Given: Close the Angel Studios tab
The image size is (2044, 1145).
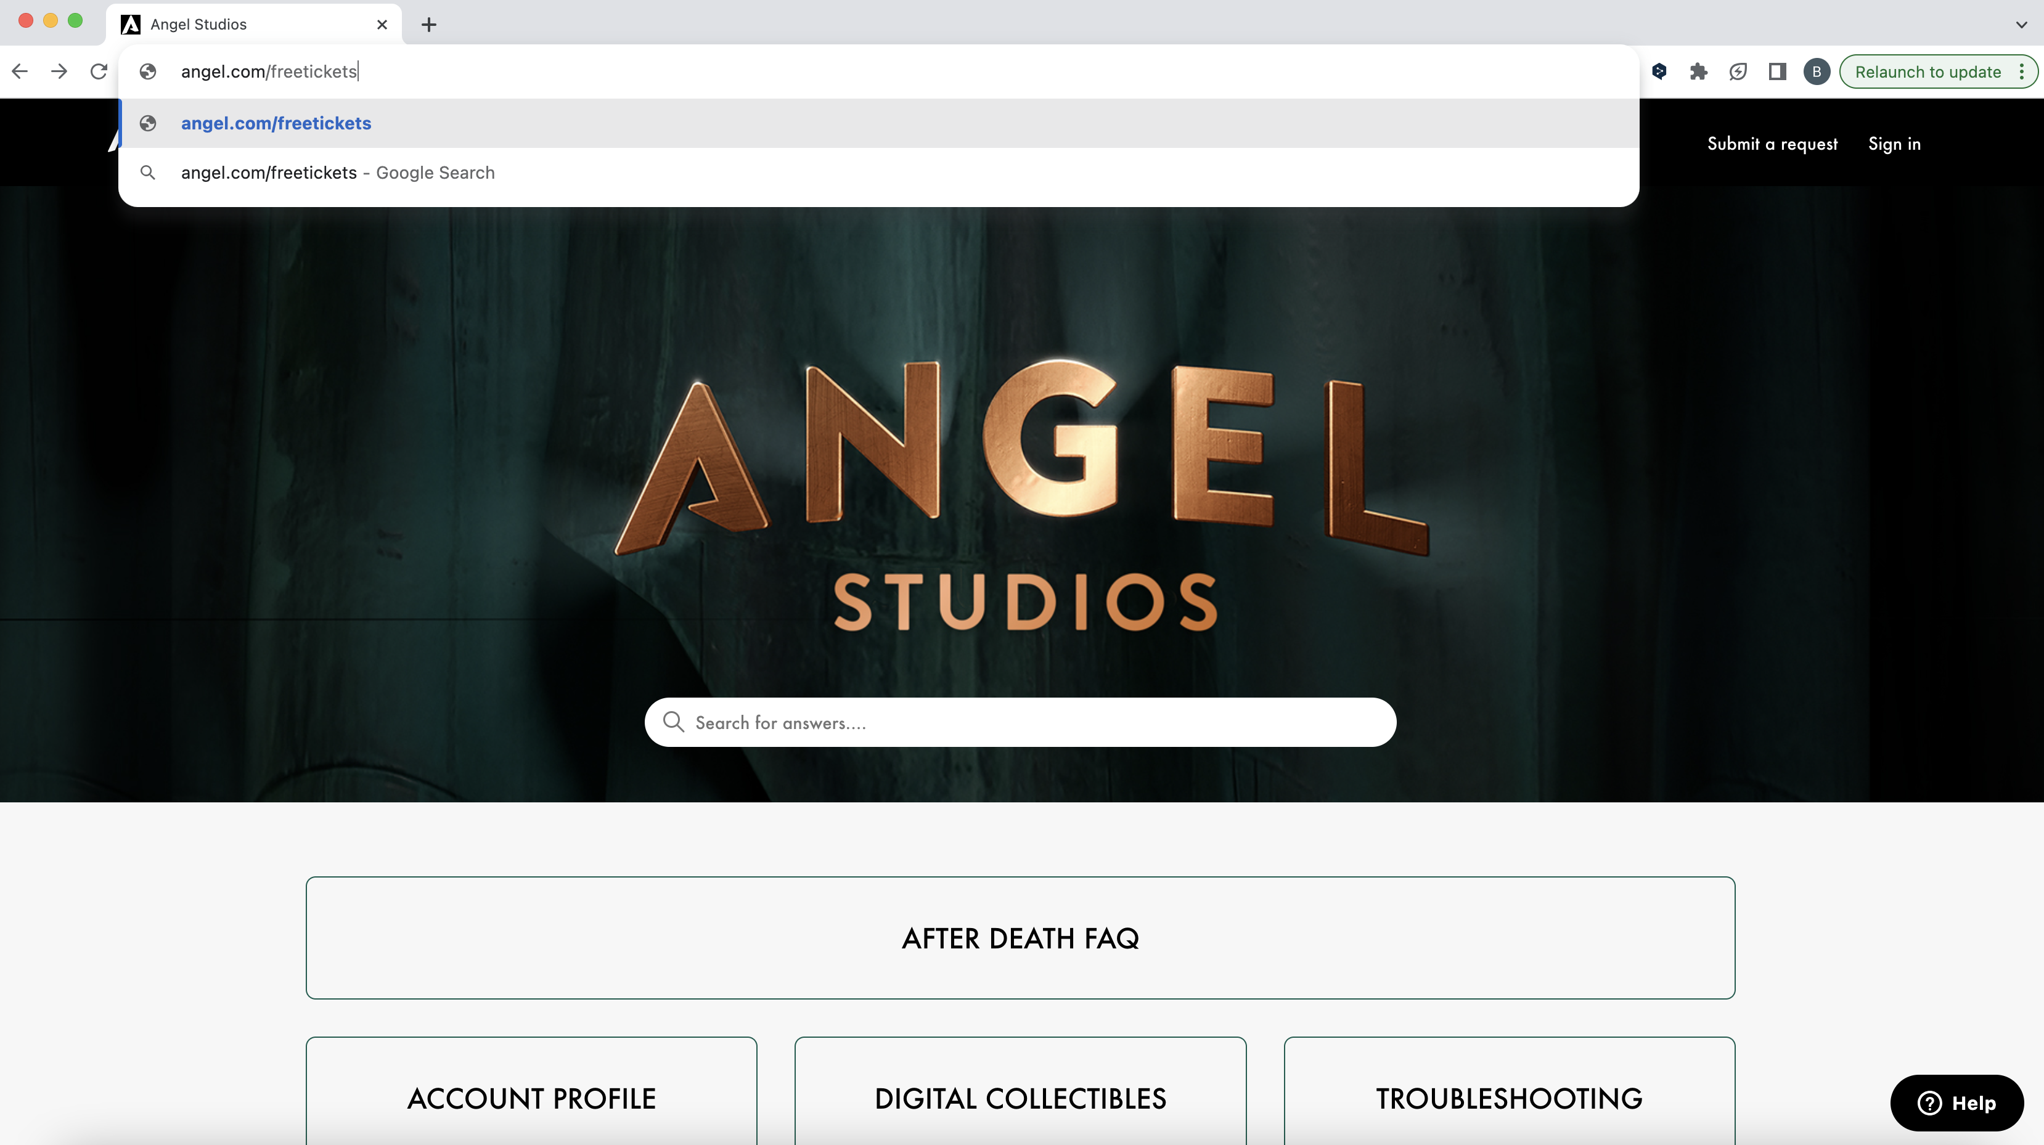Looking at the screenshot, I should coord(382,25).
